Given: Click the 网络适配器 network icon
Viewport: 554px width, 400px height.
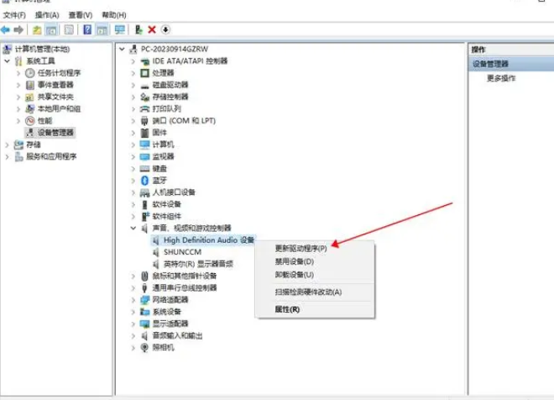Looking at the screenshot, I should [145, 300].
